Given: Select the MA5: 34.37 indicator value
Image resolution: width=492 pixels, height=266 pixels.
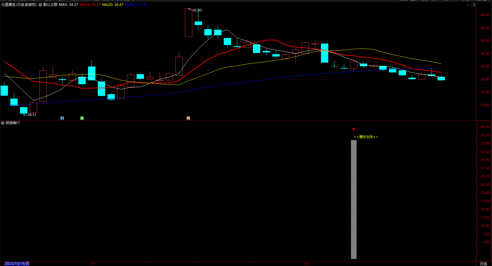Looking at the screenshot, I should click(x=68, y=5).
